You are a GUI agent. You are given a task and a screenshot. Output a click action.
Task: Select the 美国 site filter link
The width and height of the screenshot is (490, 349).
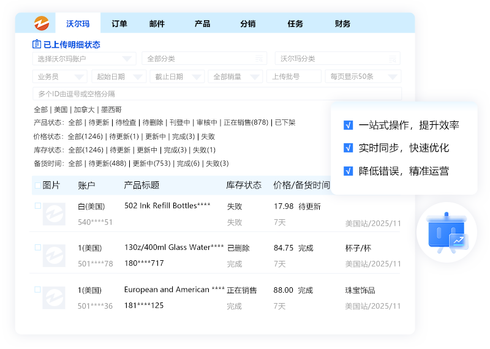61,110
